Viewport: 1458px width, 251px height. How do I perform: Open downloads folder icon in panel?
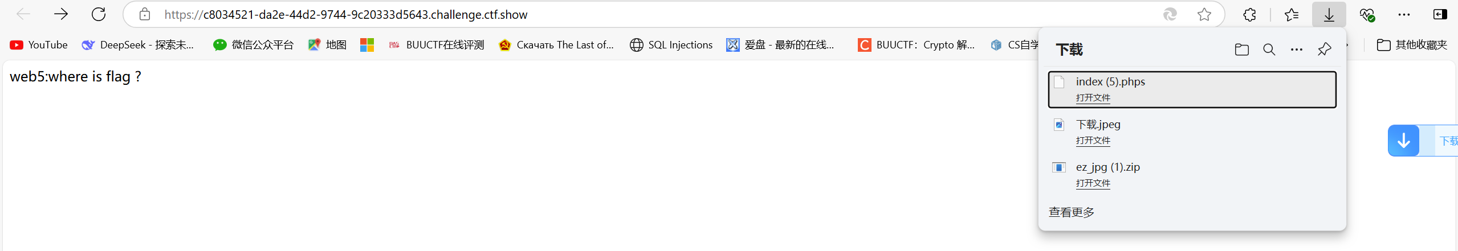point(1242,50)
